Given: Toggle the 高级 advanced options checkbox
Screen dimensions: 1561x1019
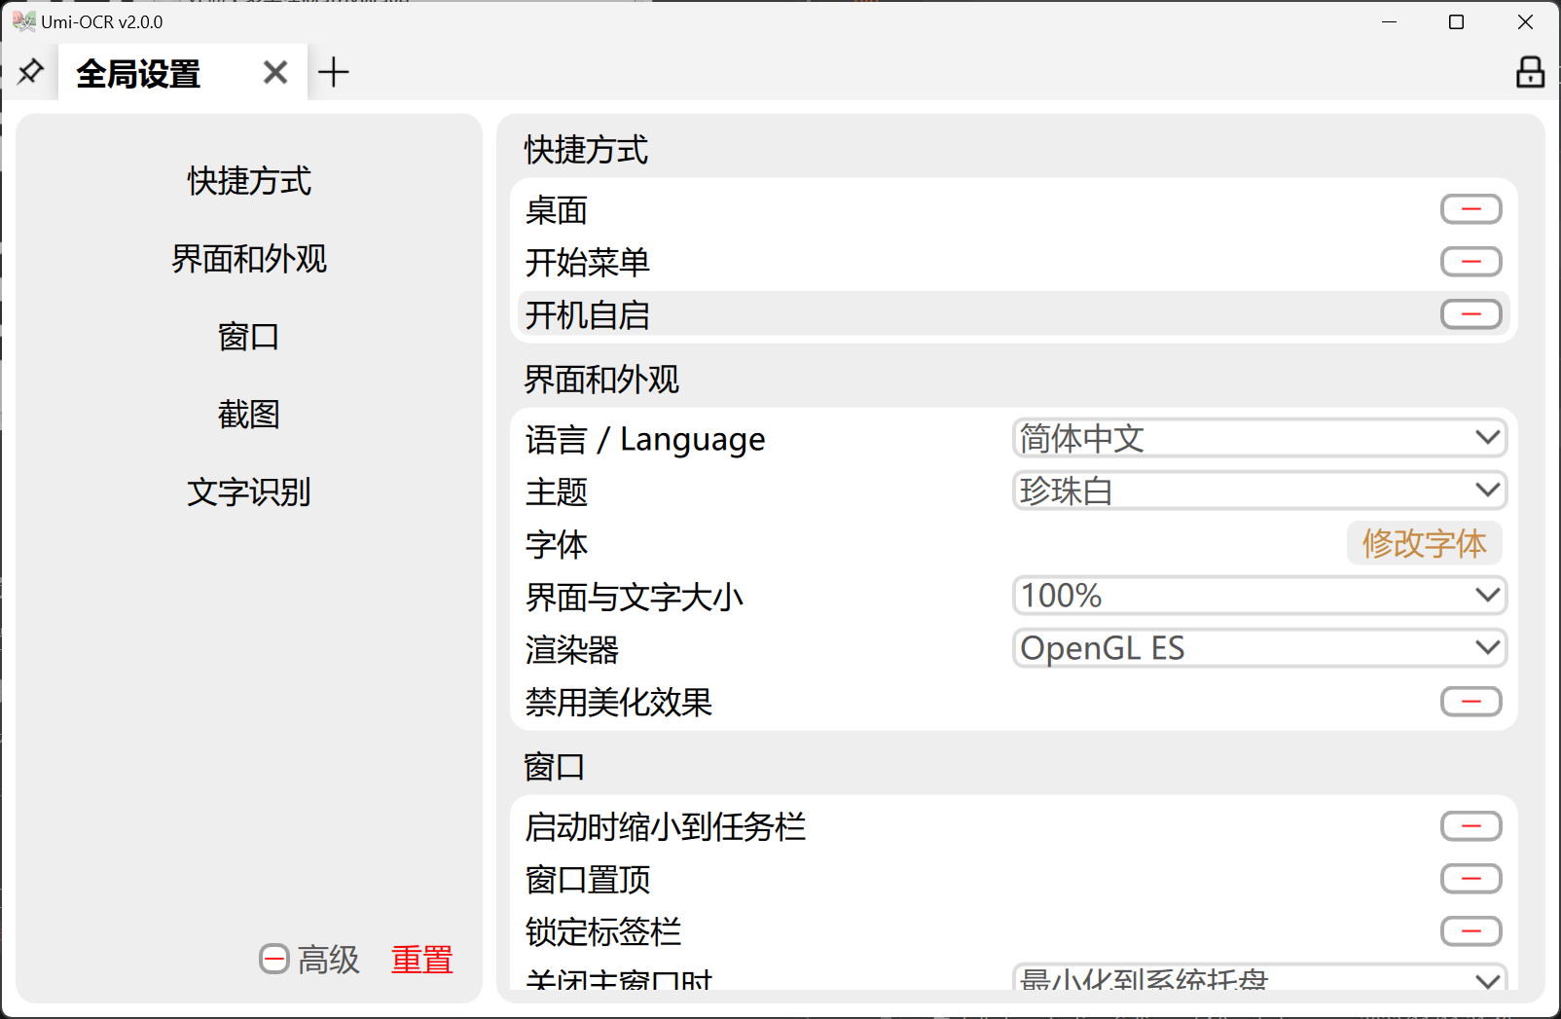Looking at the screenshot, I should [274, 960].
